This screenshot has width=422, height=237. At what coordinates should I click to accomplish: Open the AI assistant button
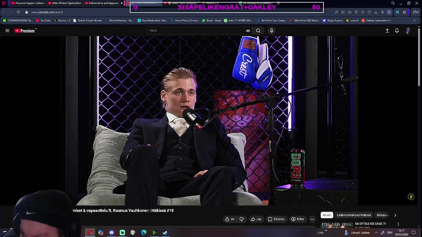pos(415,12)
